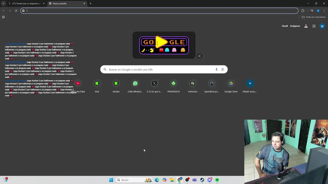Open the apps grid in bookmarks bar
This screenshot has height=184, width=328.
click(x=3, y=17)
